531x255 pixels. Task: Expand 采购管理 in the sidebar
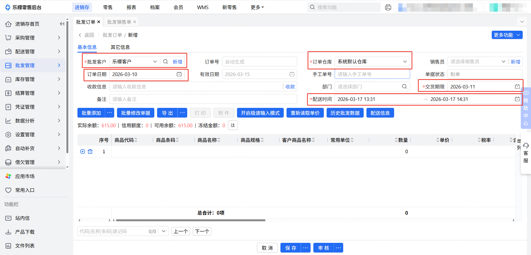pos(33,38)
